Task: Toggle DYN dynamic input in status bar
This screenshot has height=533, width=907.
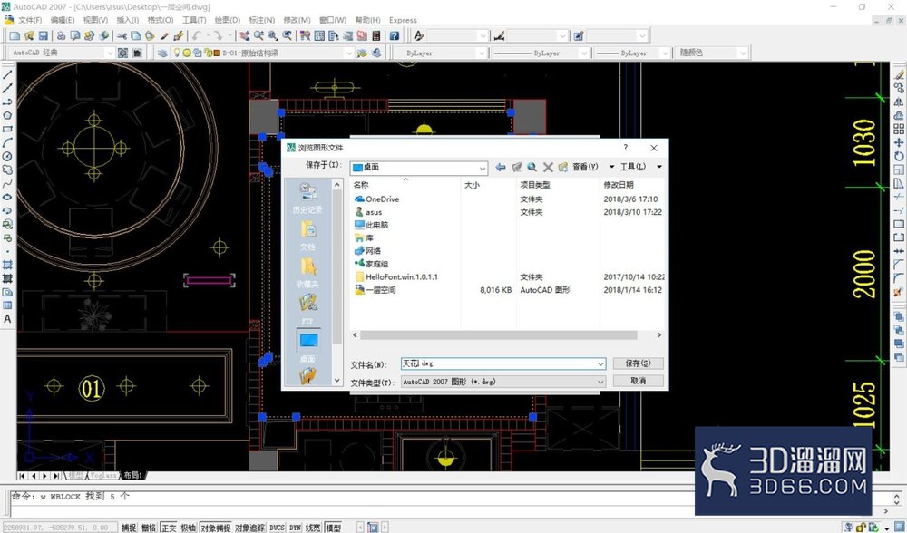Action: coord(296,528)
